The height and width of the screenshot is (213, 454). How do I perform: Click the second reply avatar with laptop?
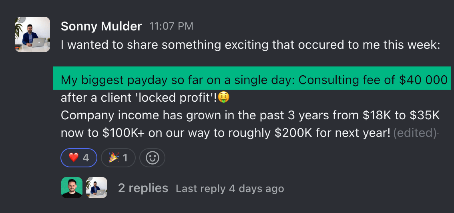(97, 187)
